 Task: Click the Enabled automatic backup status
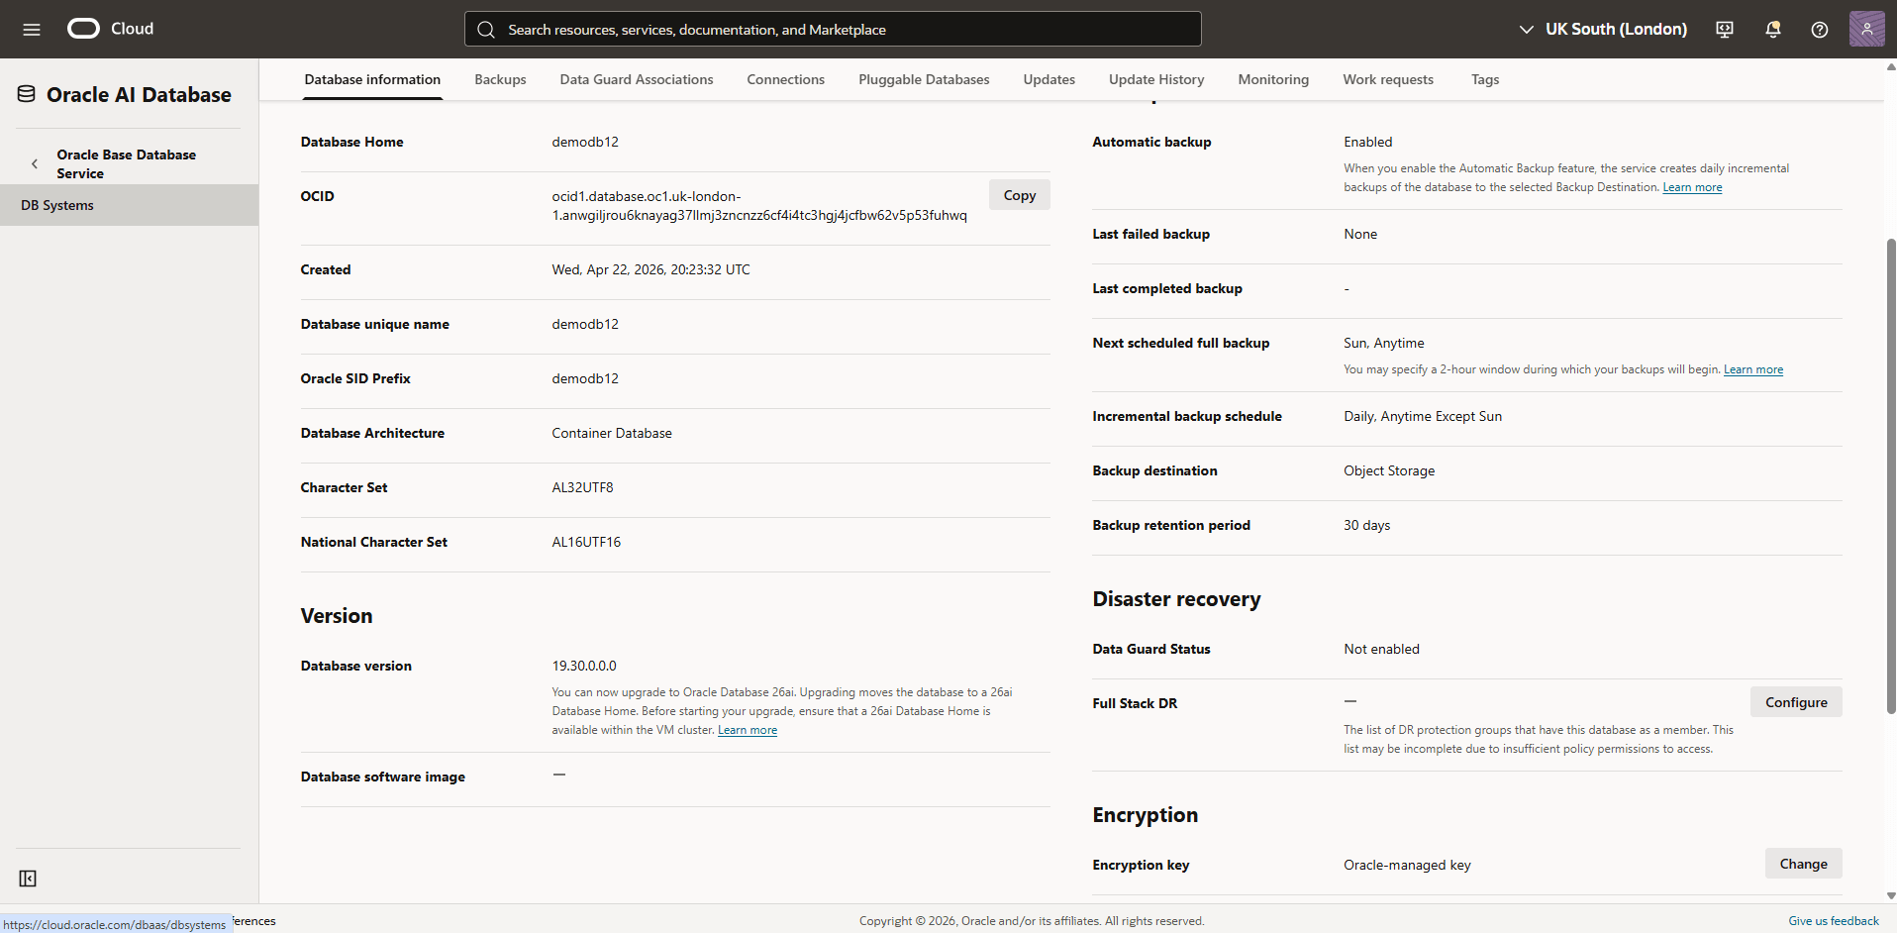click(x=1367, y=142)
